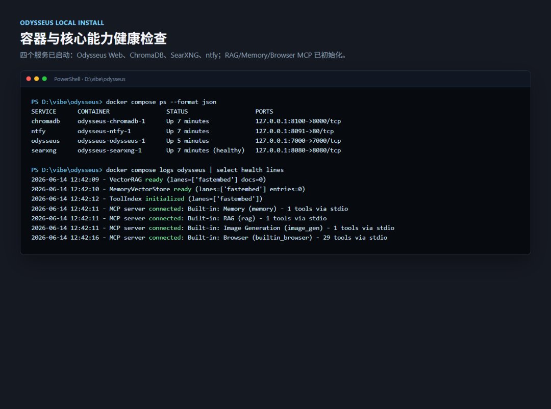551x409 pixels.
Task: Click the PORTS column header
Action: [x=264, y=111]
